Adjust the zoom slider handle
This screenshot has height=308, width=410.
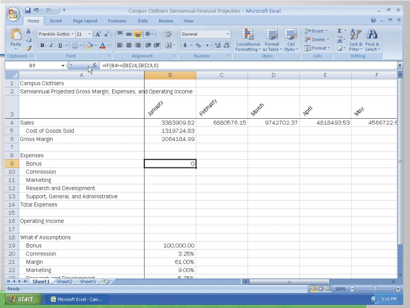tap(375, 289)
